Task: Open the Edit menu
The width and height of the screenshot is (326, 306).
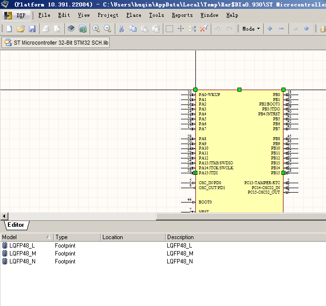Action: [64, 15]
